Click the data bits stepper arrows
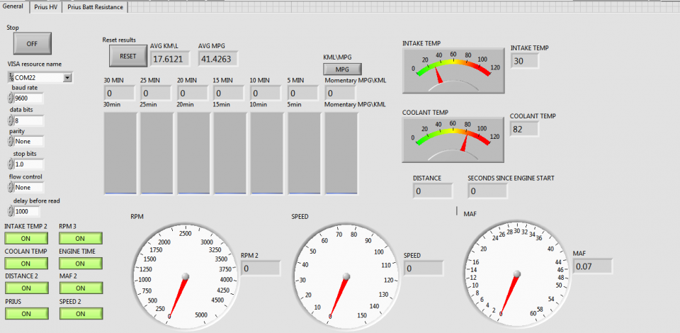Image resolution: width=680 pixels, height=333 pixels. point(11,120)
